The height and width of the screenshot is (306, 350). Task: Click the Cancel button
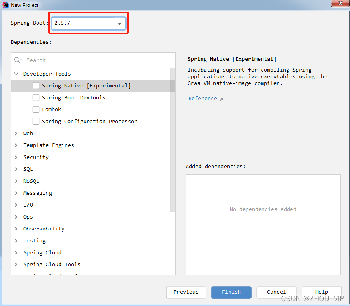pyautogui.click(x=276, y=292)
